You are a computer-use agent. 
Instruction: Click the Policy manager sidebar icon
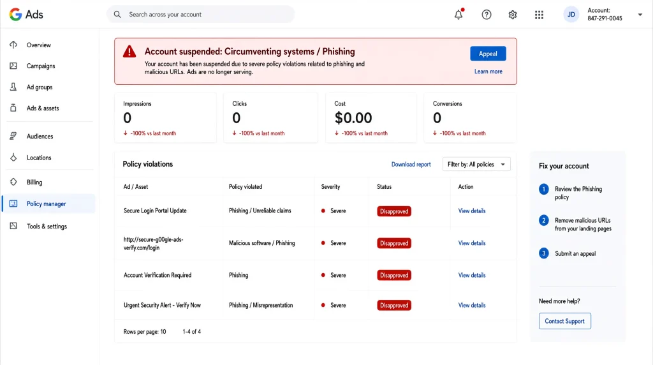click(13, 204)
